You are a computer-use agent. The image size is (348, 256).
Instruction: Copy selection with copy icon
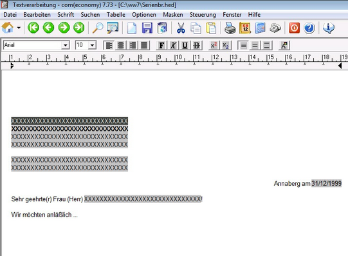point(196,28)
